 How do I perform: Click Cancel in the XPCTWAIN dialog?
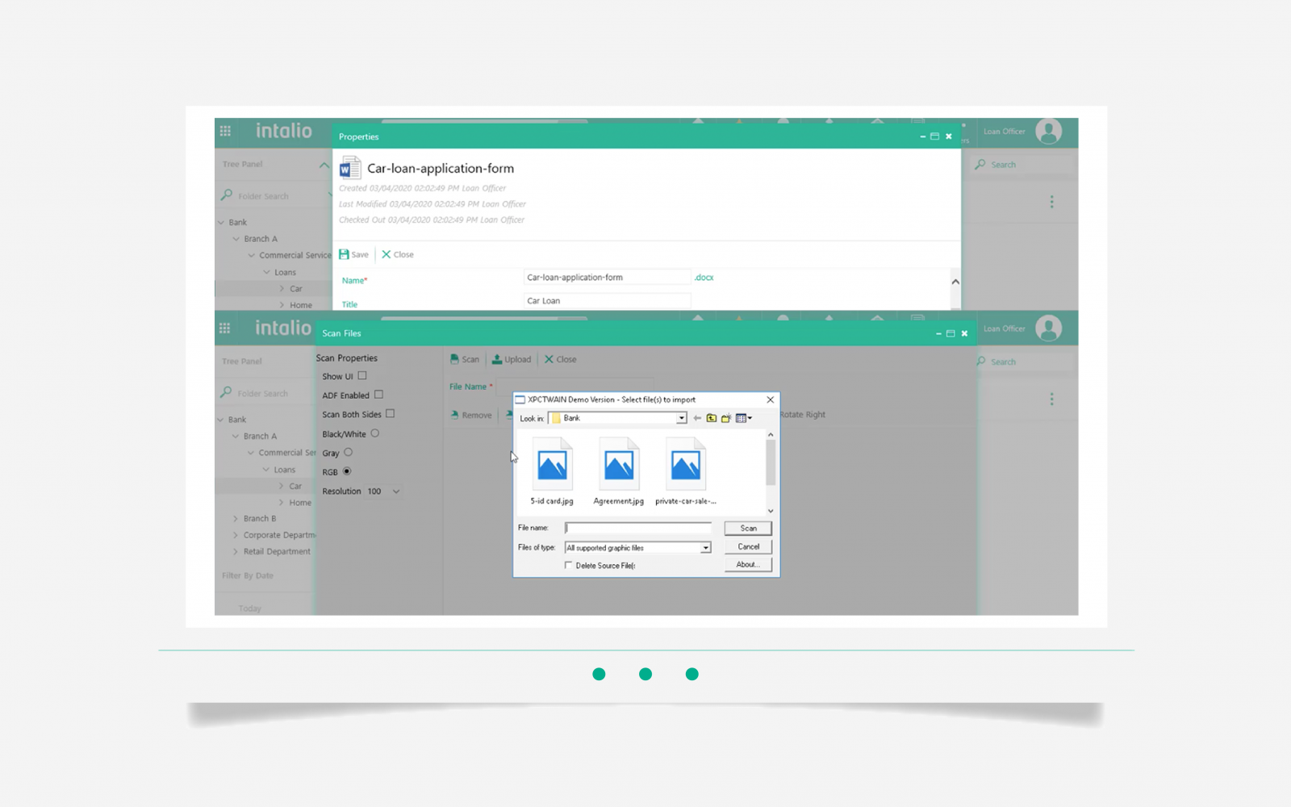click(x=748, y=546)
